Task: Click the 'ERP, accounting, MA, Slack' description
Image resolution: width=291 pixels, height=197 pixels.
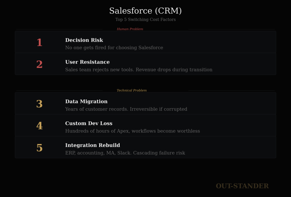Action: click(x=125, y=153)
